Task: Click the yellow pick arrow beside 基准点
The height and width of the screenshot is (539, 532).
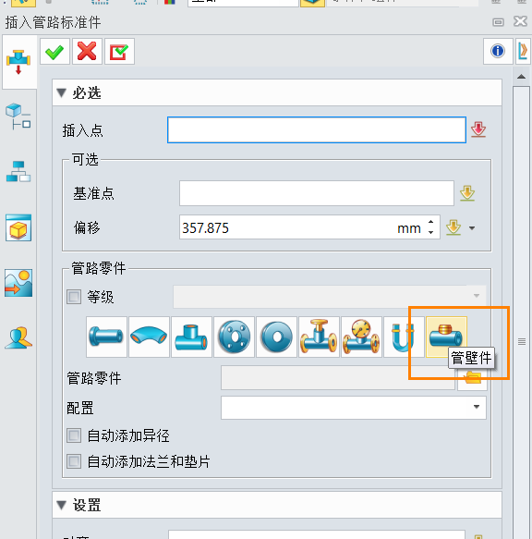Action: click(x=467, y=193)
